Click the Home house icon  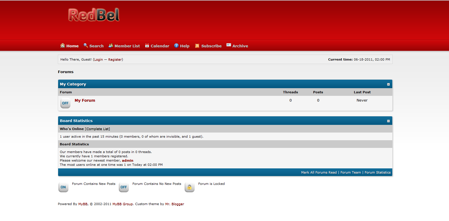[x=63, y=46]
